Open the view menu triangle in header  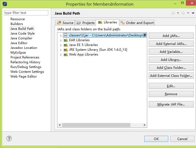pyautogui.click(x=193, y=13)
